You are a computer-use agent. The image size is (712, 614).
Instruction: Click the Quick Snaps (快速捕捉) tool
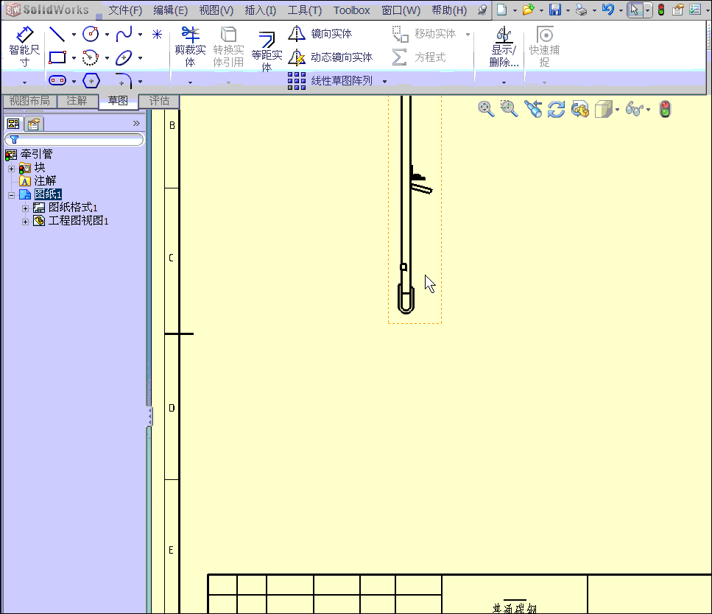(x=544, y=47)
